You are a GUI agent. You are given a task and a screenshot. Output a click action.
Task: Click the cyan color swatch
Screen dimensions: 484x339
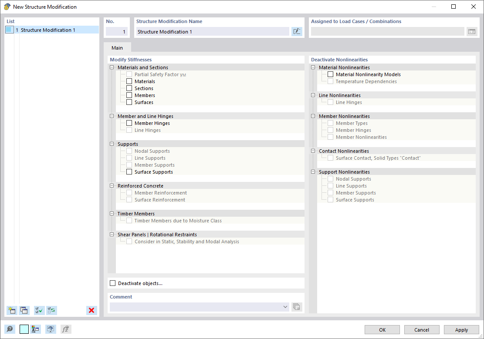[24, 329]
